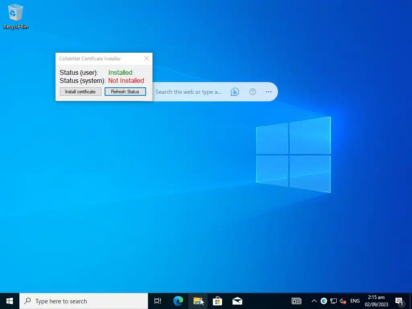Click the Edge update tray icon
The image size is (412, 309).
(324, 301)
